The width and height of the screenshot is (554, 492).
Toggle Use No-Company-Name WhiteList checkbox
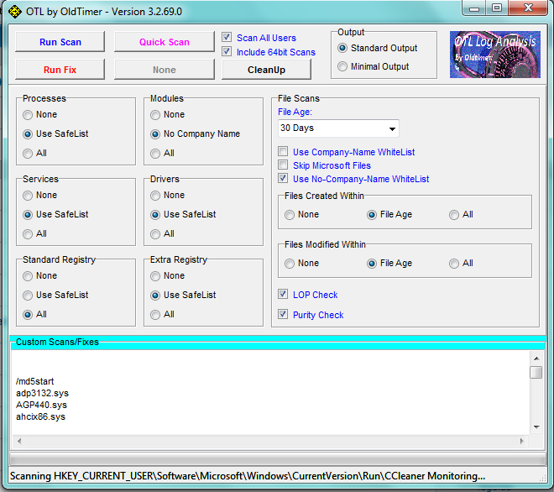tap(283, 178)
